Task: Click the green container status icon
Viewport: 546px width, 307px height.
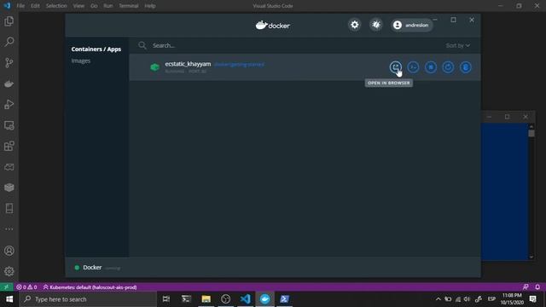Action: 154,67
